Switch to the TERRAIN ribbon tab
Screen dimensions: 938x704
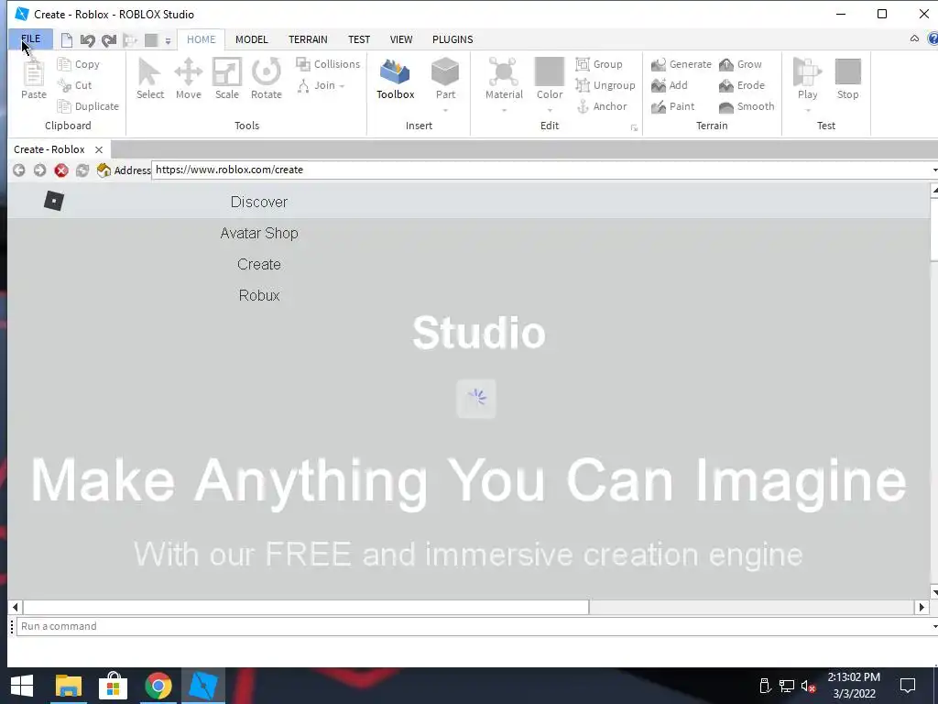(308, 39)
